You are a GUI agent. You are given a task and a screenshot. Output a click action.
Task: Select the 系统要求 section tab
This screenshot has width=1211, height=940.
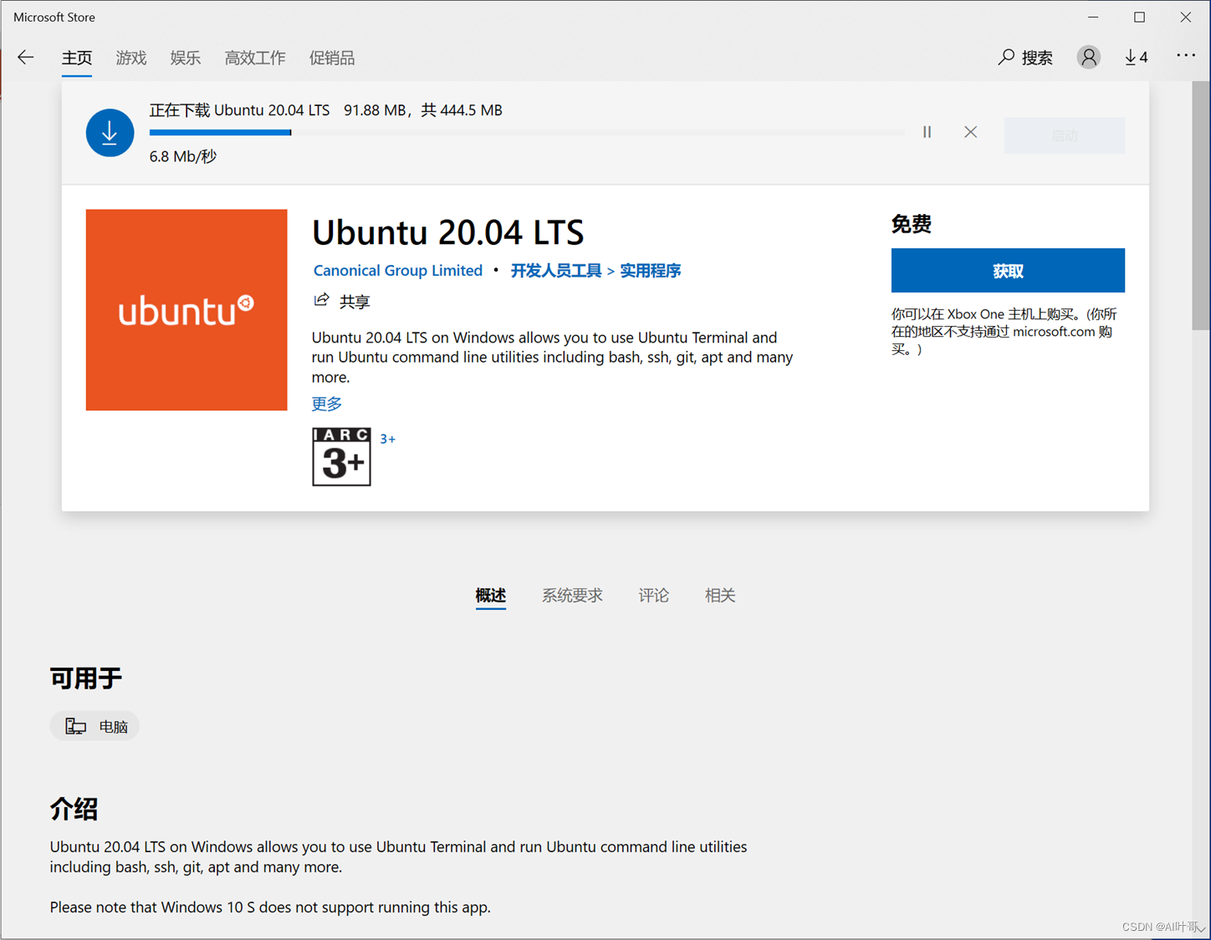pyautogui.click(x=572, y=596)
